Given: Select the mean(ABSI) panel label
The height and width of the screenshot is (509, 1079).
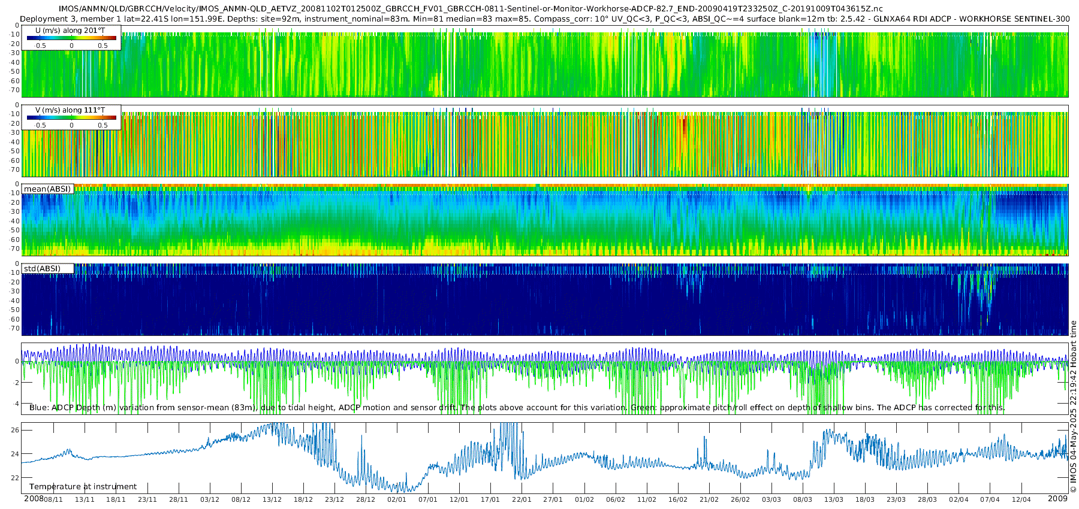Looking at the screenshot, I should 47,189.
